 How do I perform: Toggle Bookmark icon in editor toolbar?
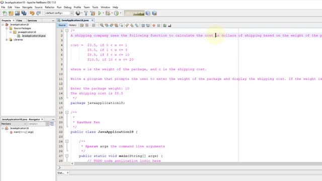pyautogui.click(x=137, y=25)
